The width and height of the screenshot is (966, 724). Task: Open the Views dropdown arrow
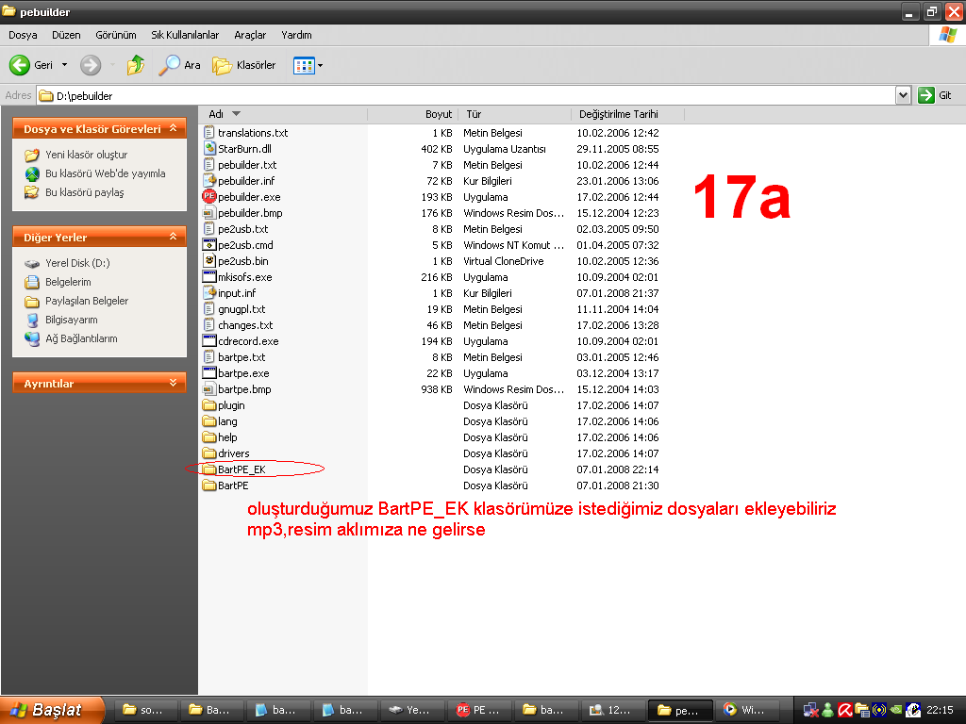[321, 65]
